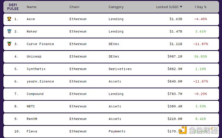This screenshot has height=138, width=222.
Task: Click the DeFi Pulse logo in header
Action: pyautogui.click(x=13, y=7)
